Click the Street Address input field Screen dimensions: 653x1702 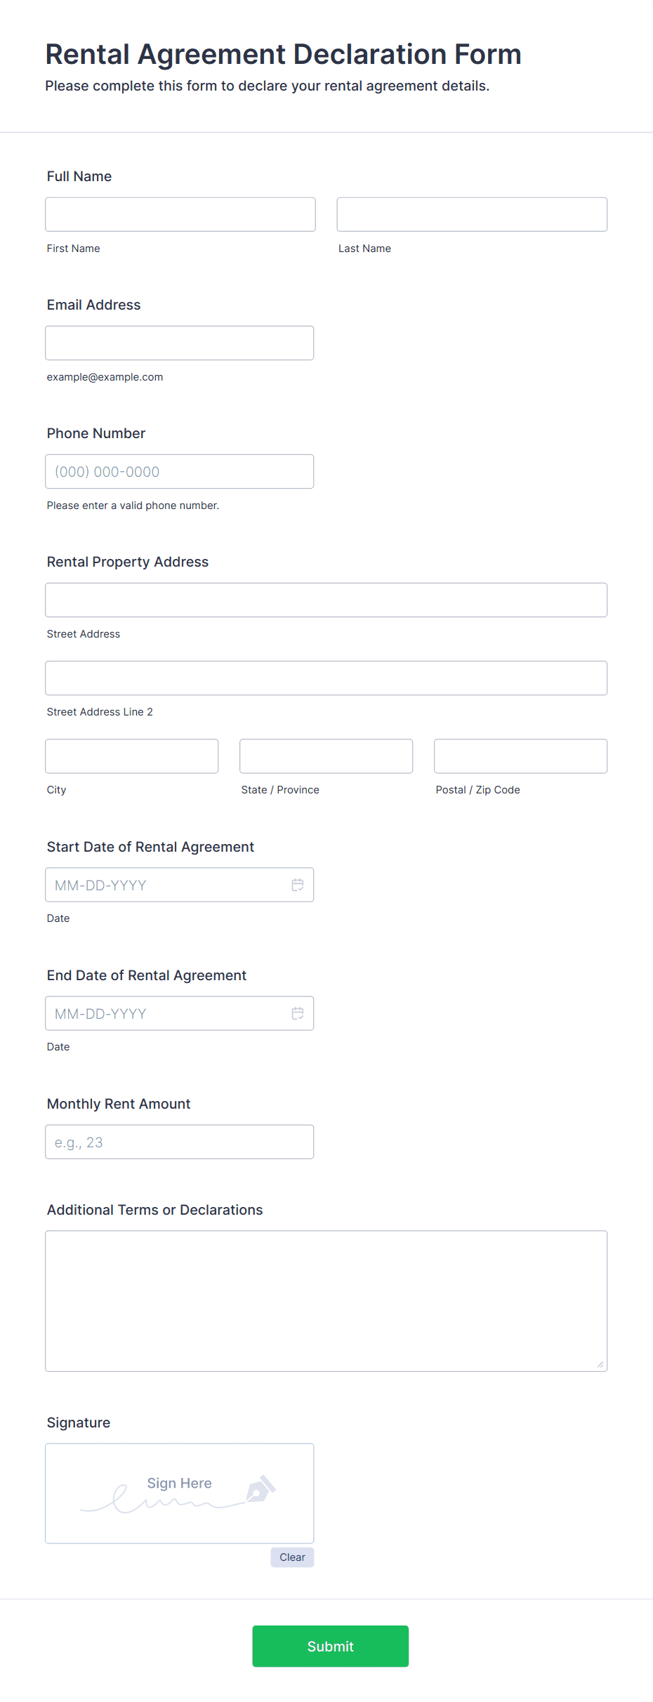[326, 600]
